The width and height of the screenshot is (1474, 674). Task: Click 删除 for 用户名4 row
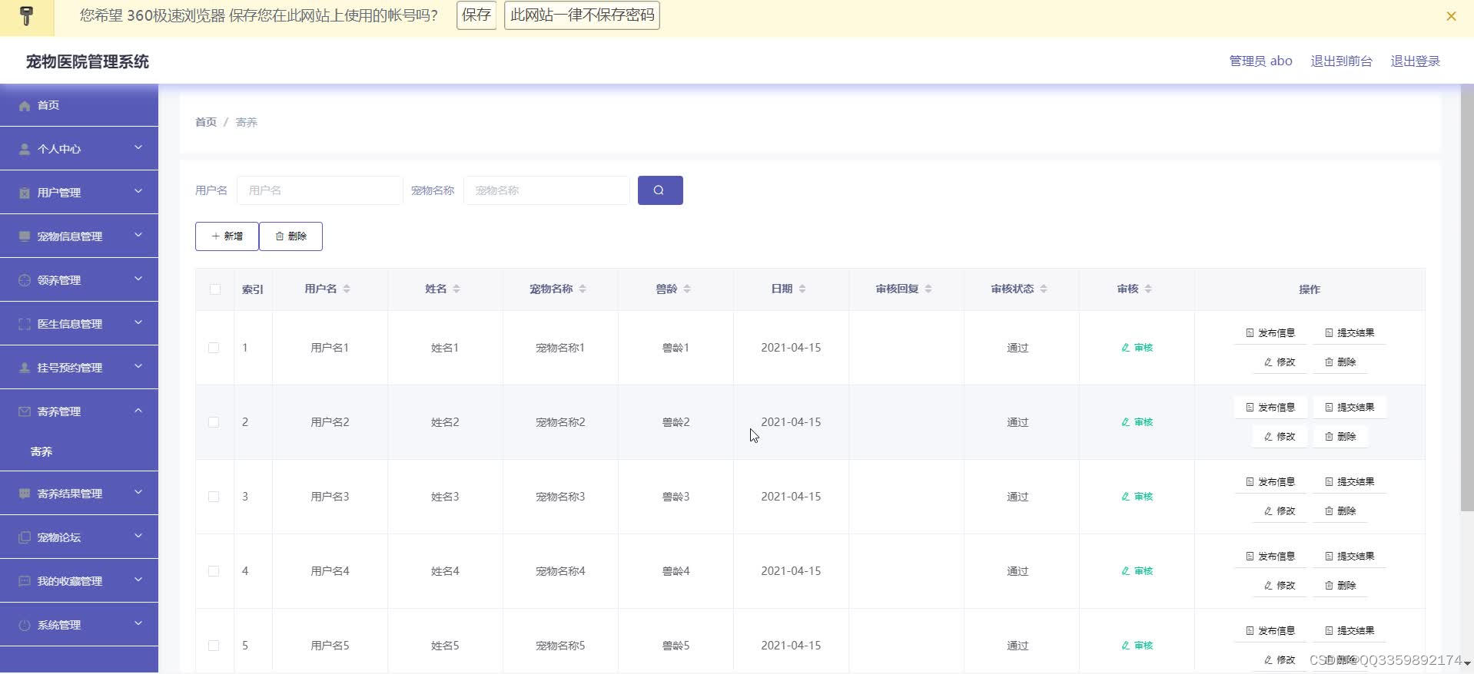click(1340, 586)
